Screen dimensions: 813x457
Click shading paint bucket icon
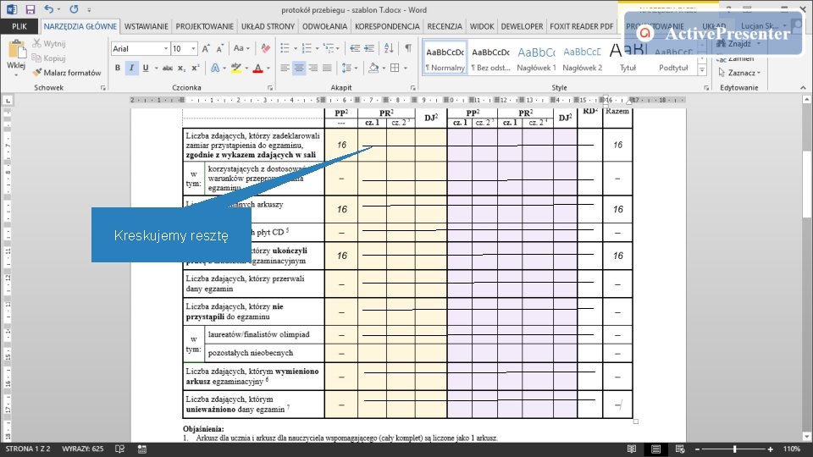tap(373, 68)
